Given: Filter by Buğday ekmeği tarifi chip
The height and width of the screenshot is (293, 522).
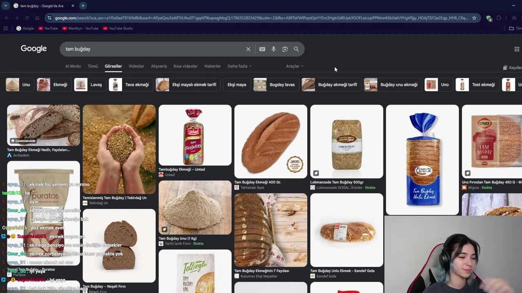Looking at the screenshot, I should point(331,85).
